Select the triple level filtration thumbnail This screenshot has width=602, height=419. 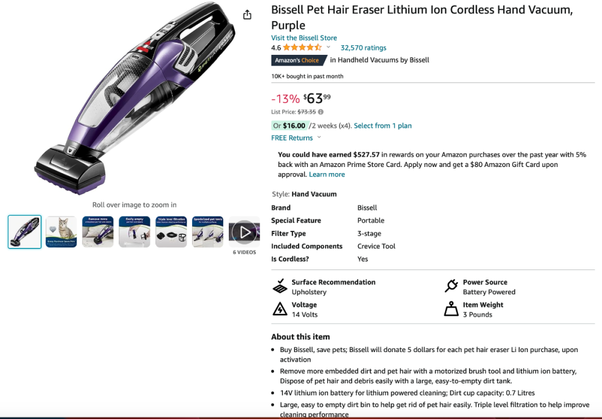[x=171, y=231]
